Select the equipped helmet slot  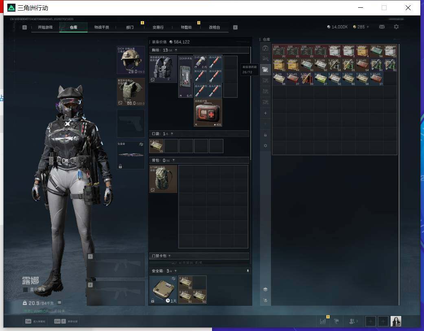coord(131,60)
